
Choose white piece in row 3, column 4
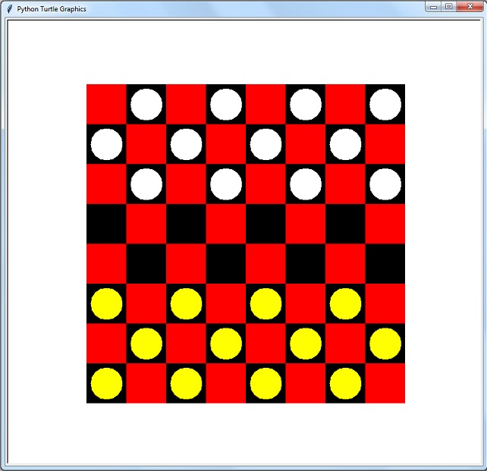tap(226, 184)
